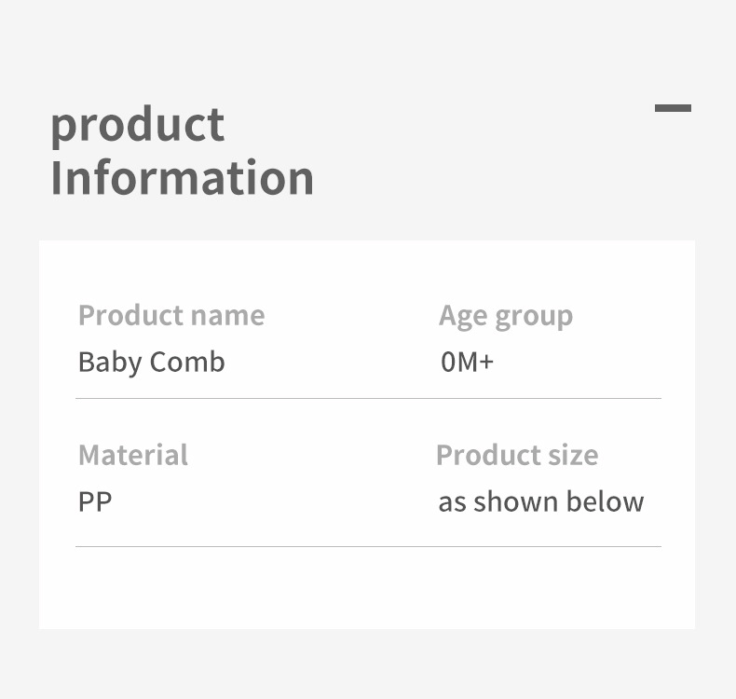Image resolution: width=736 pixels, height=699 pixels.
Task: Click the dash icon in top-right corner
Action: coord(673,108)
